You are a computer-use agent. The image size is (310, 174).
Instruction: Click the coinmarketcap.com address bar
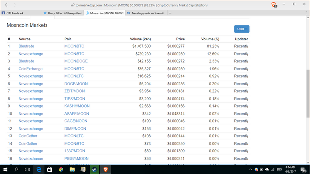tap(139, 5)
